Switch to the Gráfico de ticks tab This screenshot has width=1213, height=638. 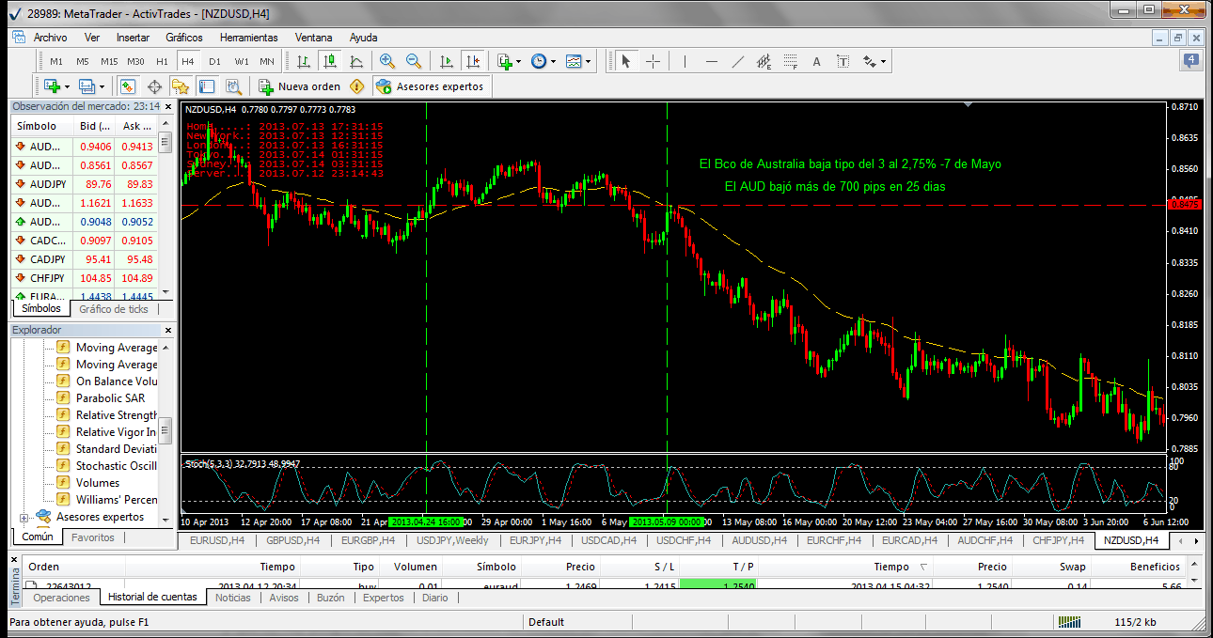[x=114, y=309]
